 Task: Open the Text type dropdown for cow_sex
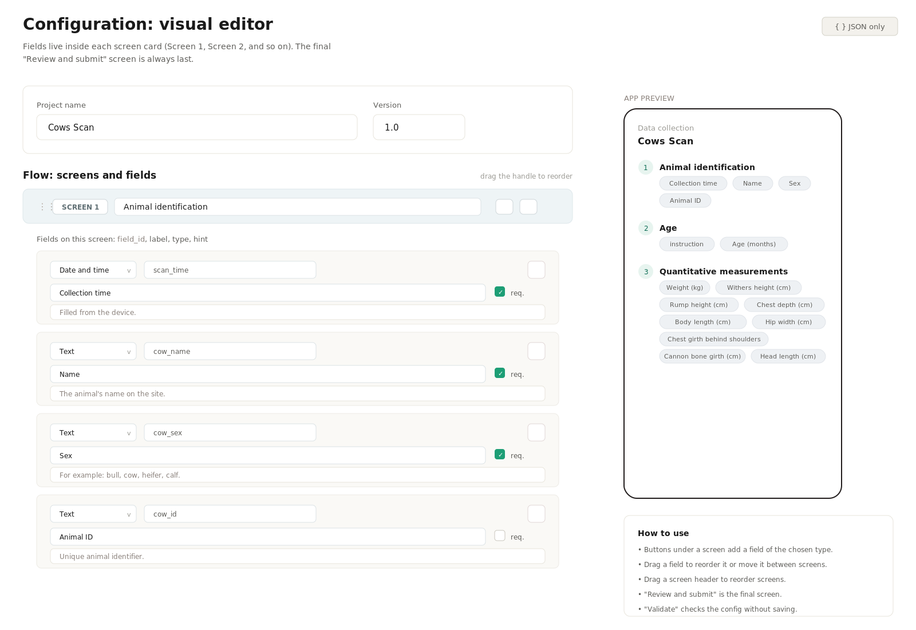point(93,432)
